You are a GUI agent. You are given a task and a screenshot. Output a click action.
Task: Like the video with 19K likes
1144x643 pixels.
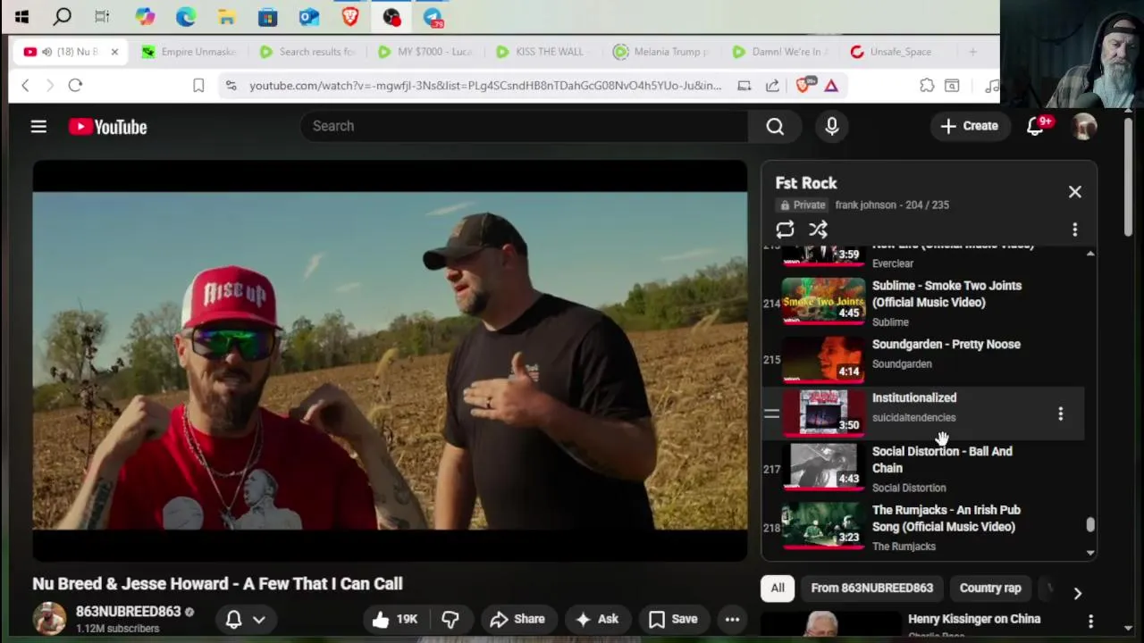[396, 619]
